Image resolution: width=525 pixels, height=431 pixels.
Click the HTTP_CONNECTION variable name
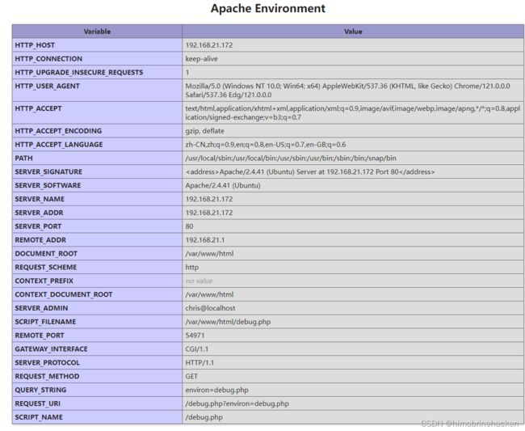pos(48,59)
